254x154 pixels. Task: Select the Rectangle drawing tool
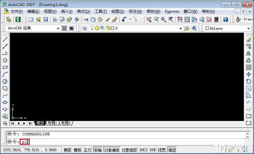tap(5, 67)
